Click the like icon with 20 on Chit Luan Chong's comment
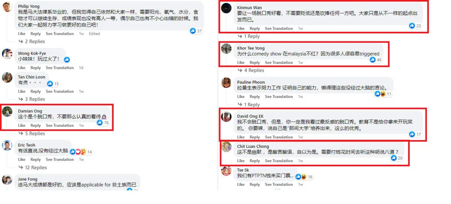451x204 pixels. [394, 158]
